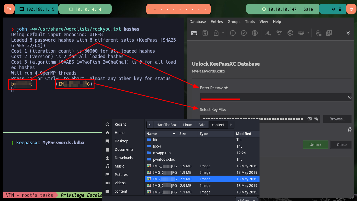Click the clear key file field icon
The width and height of the screenshot is (357, 201).
pyautogui.click(x=309, y=119)
